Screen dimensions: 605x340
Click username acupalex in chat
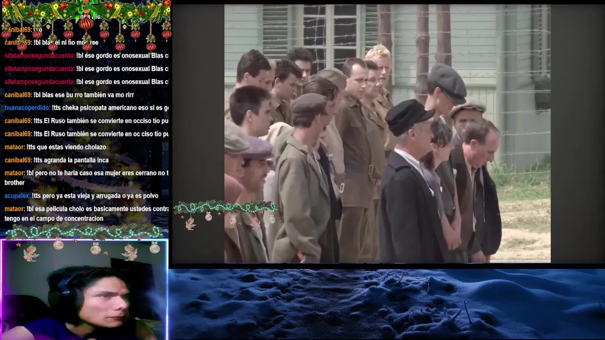pyautogui.click(x=17, y=195)
